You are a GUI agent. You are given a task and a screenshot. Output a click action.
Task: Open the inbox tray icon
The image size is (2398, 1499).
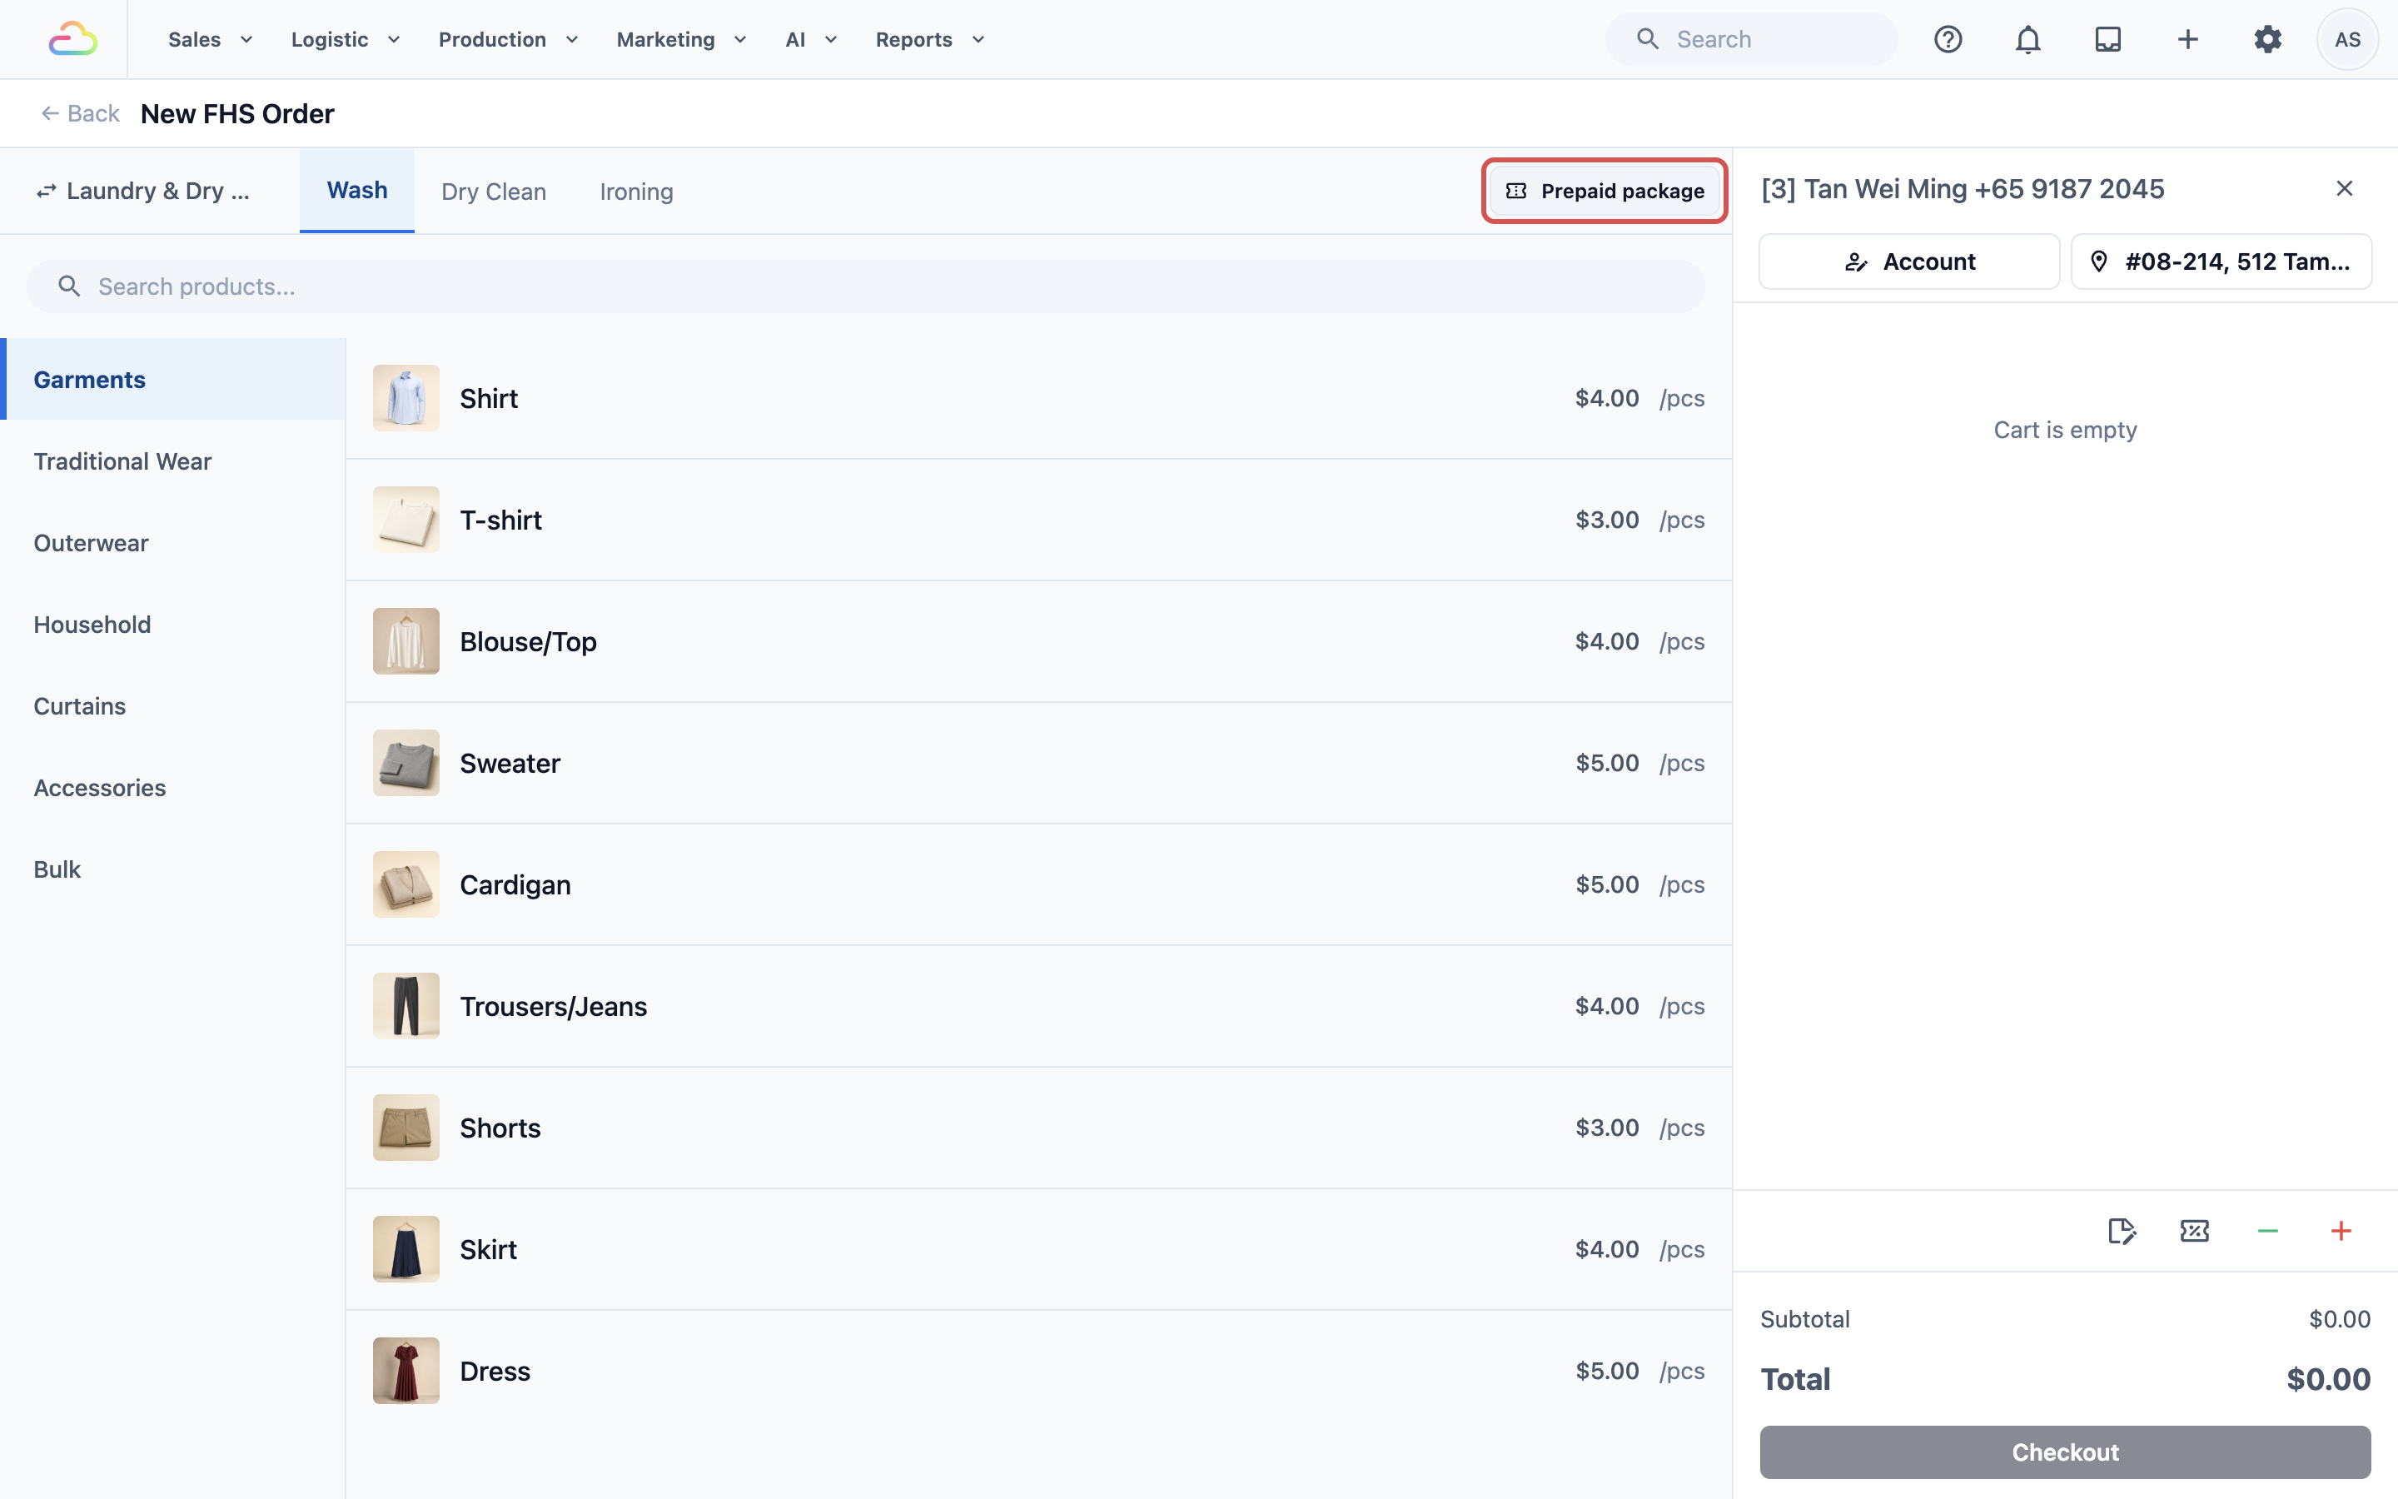click(2107, 40)
